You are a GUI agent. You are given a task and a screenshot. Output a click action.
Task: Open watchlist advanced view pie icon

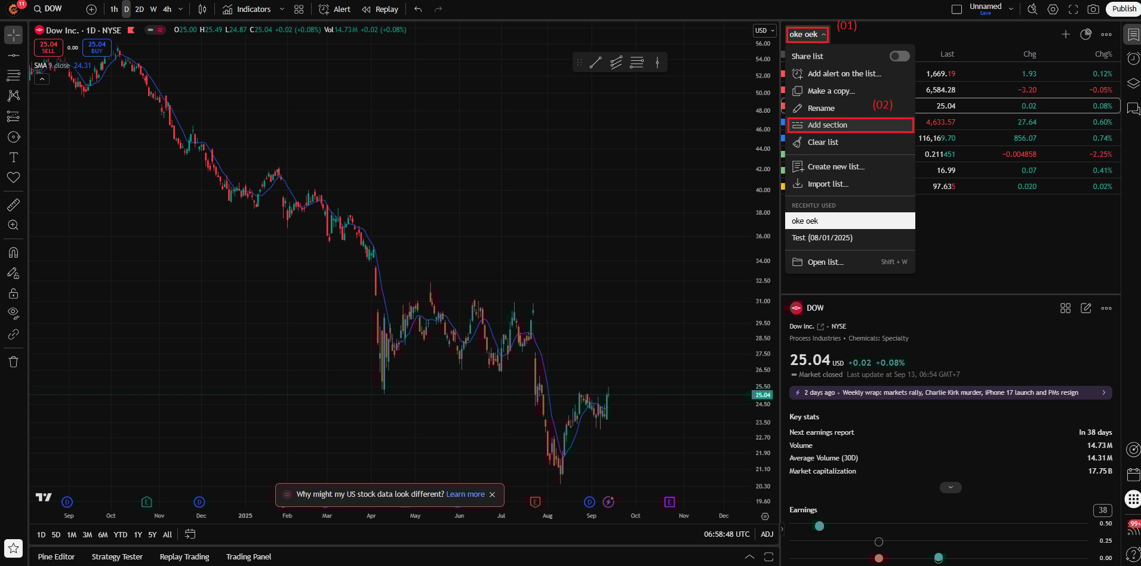tap(1086, 35)
